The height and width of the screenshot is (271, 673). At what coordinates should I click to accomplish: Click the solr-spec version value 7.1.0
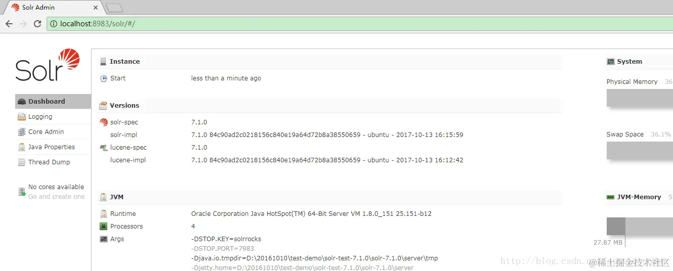[199, 122]
